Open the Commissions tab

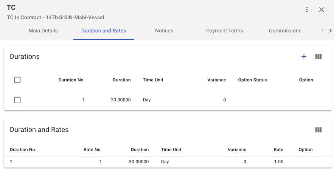285,31
